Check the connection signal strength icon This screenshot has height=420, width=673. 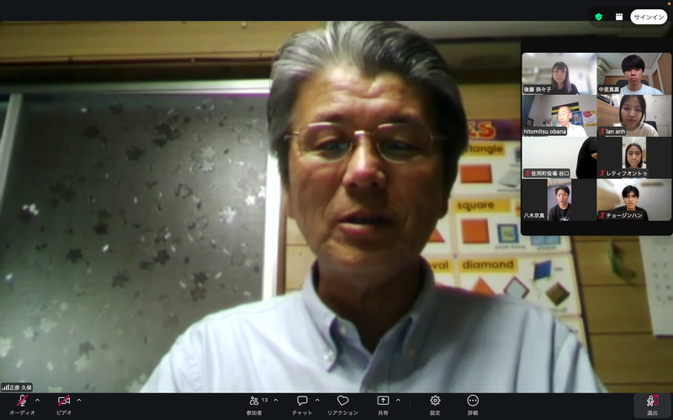[5, 387]
